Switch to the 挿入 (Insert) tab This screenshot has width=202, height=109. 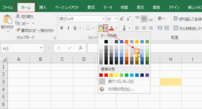[x=43, y=7]
